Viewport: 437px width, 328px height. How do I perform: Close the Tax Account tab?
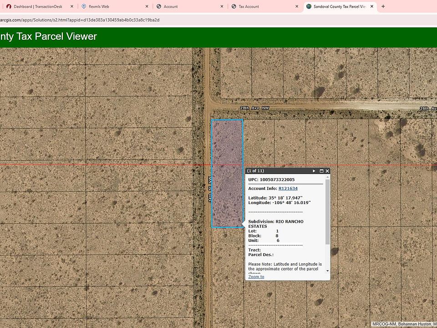297,6
